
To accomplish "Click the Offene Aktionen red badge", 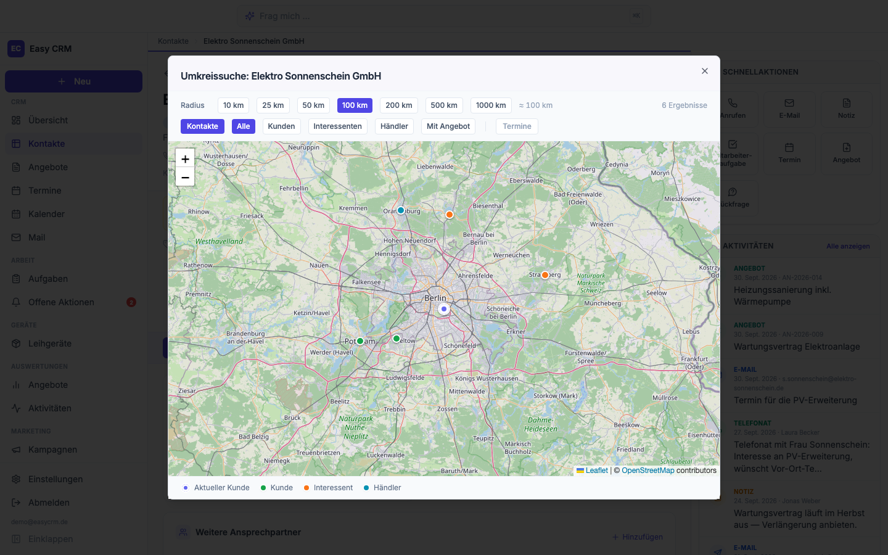I will pos(131,302).
